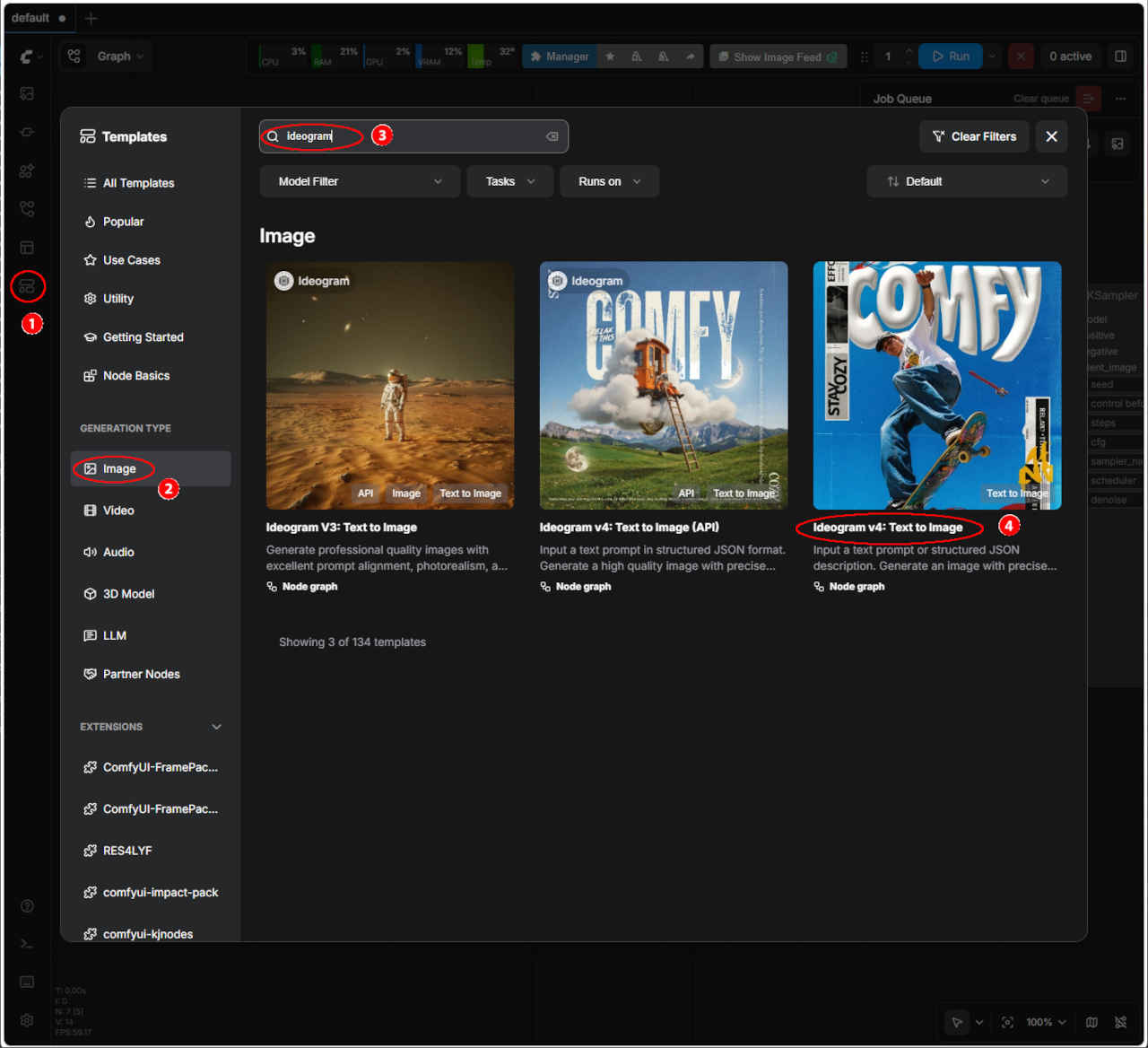
Task: Switch to the default workflow tab
Action: (x=38, y=18)
